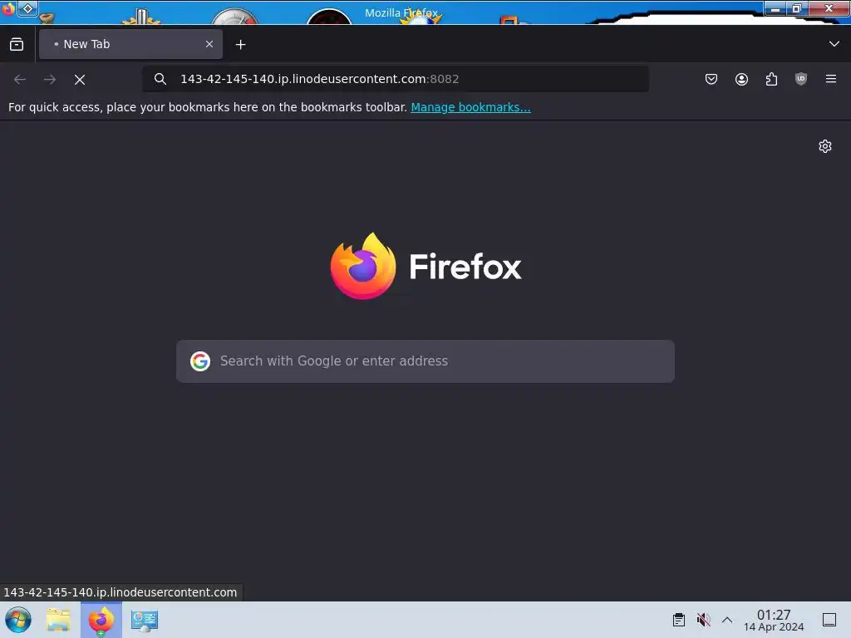Click the Google G icon in search box
Image resolution: width=851 pixels, height=638 pixels.
pos(200,361)
